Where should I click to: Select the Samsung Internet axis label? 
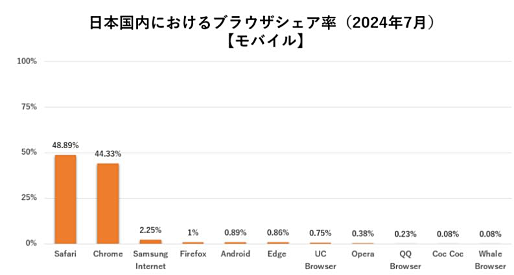pos(150,259)
